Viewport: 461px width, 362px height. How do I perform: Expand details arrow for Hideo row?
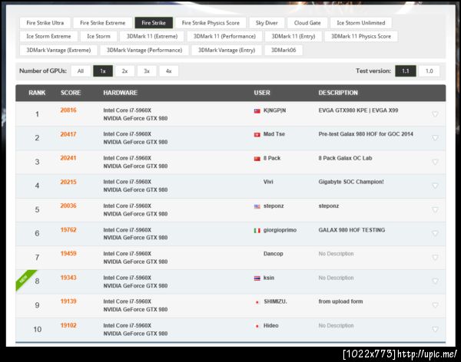[435, 330]
